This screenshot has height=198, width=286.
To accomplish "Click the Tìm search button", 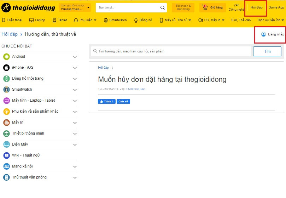I will click(x=267, y=51).
